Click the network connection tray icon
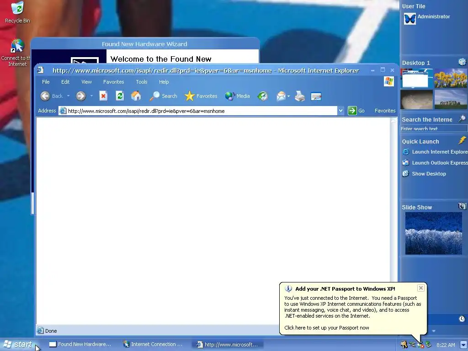 point(420,345)
